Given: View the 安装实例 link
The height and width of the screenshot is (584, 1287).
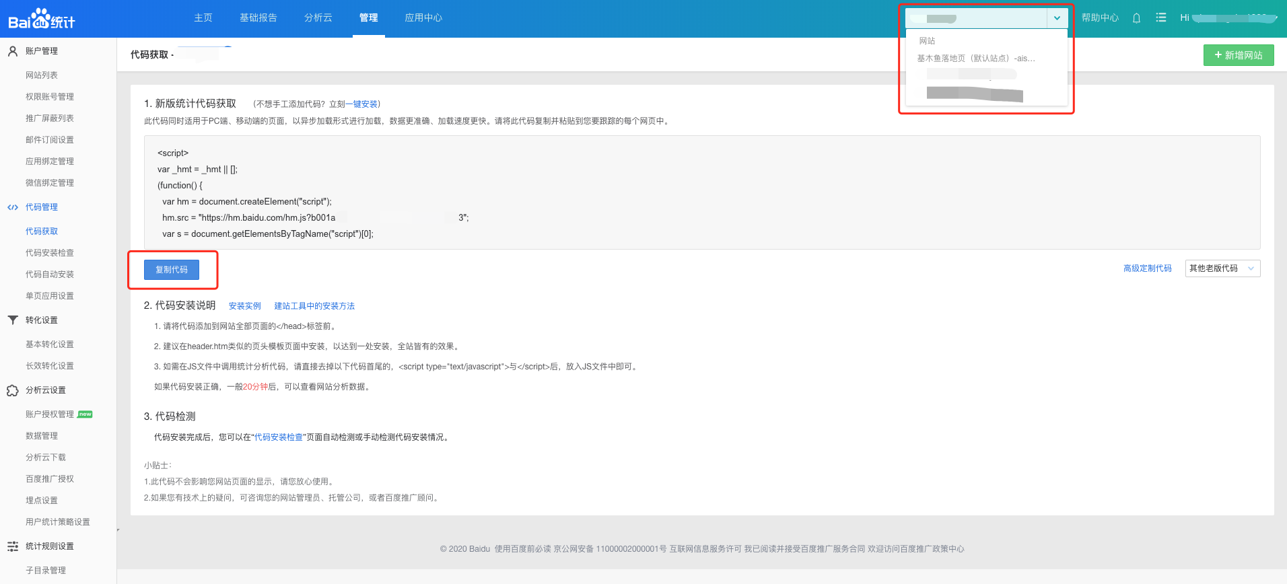Looking at the screenshot, I should point(245,306).
